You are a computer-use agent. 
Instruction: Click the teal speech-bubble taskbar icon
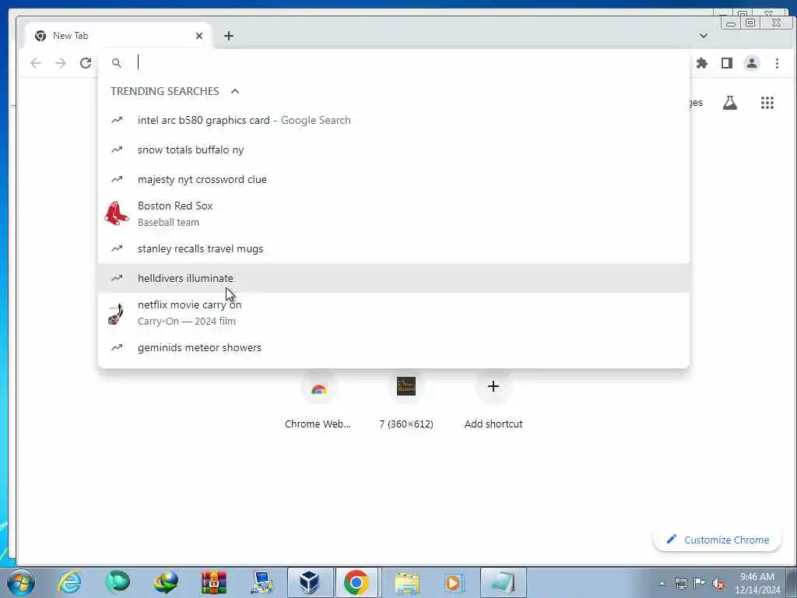pos(118,582)
